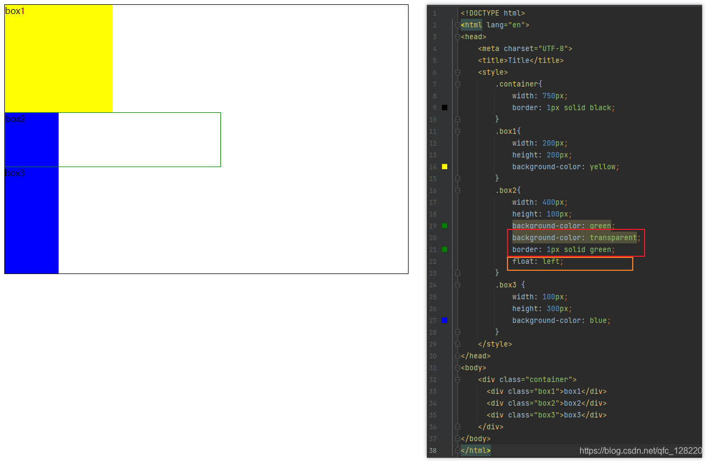This screenshot has height=461, width=708.
Task: Collapse the body section fold arrow
Action: click(x=457, y=368)
